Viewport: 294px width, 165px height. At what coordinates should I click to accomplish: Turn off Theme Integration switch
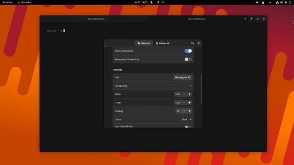(x=188, y=51)
